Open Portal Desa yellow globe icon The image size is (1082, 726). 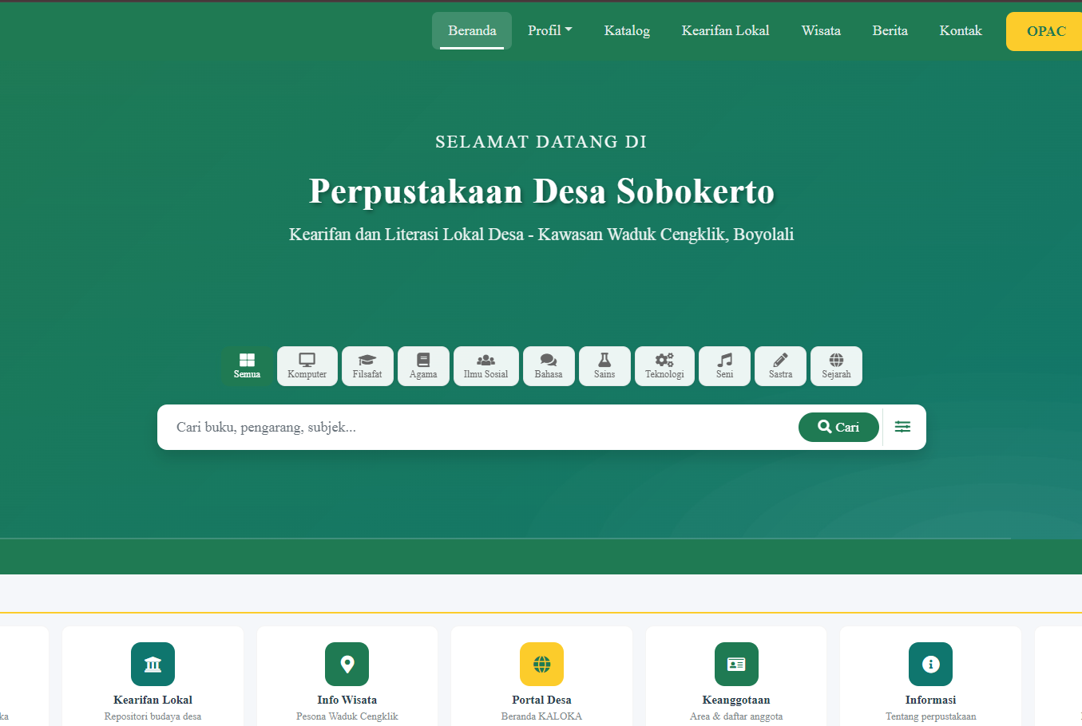tap(541, 664)
